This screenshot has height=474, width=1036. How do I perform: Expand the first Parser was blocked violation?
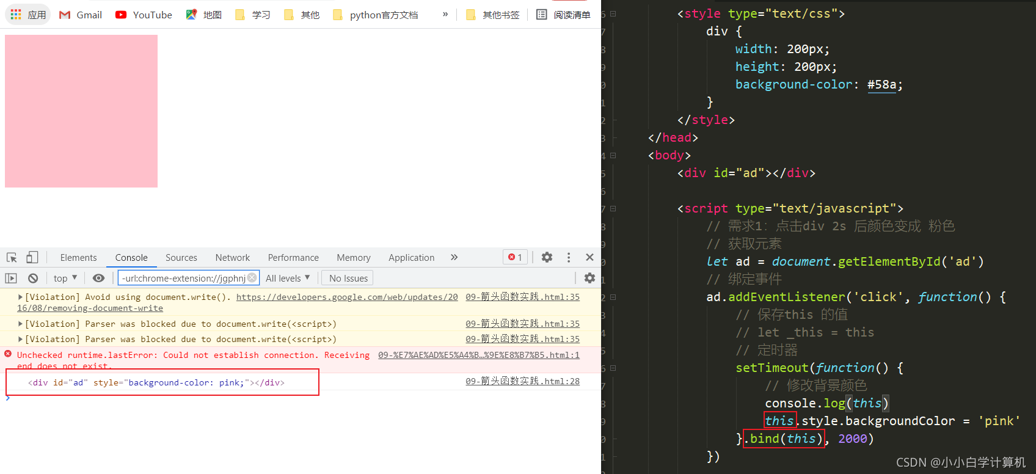20,324
